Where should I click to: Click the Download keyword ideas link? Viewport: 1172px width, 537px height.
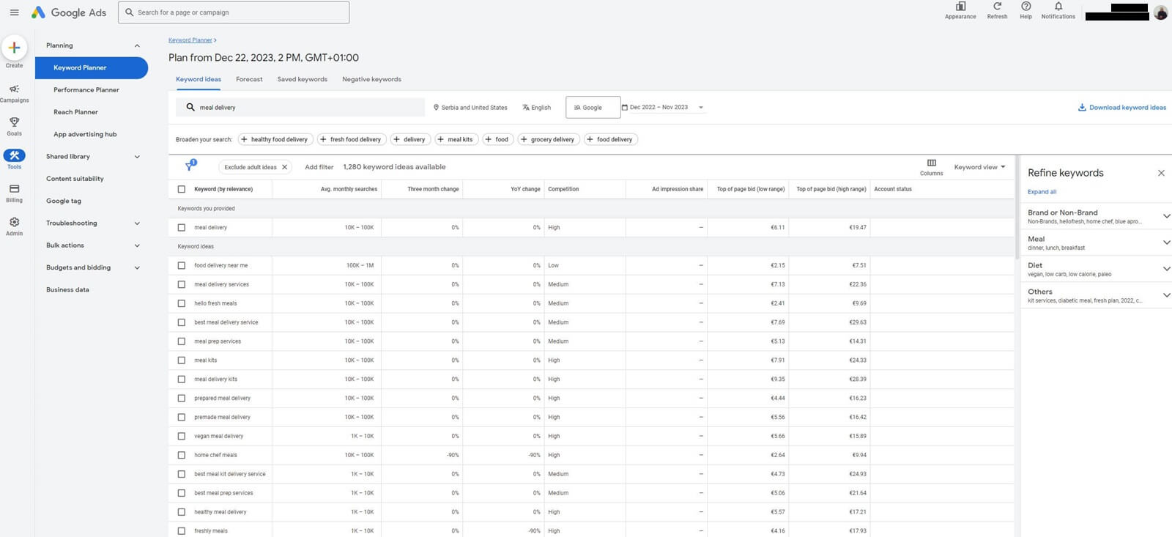pyautogui.click(x=1121, y=108)
